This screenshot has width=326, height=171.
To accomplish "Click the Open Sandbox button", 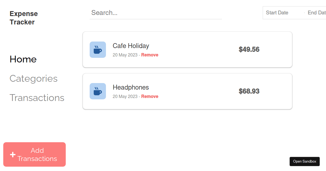I will point(305,161).
